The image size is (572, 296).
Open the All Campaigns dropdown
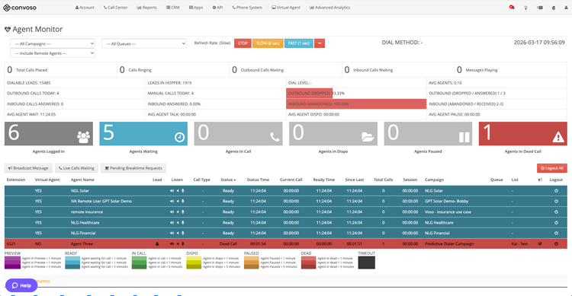(53, 43)
